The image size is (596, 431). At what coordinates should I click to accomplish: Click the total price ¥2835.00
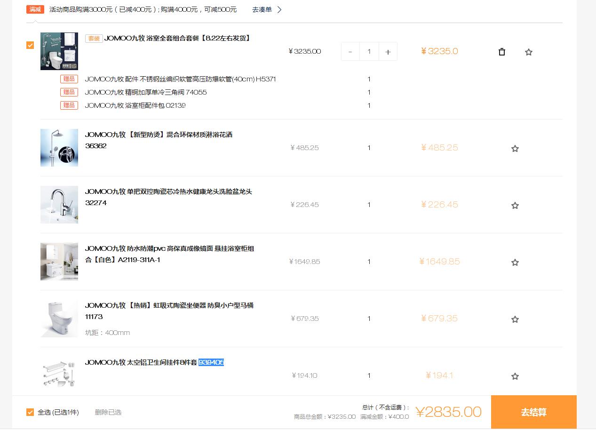448,412
